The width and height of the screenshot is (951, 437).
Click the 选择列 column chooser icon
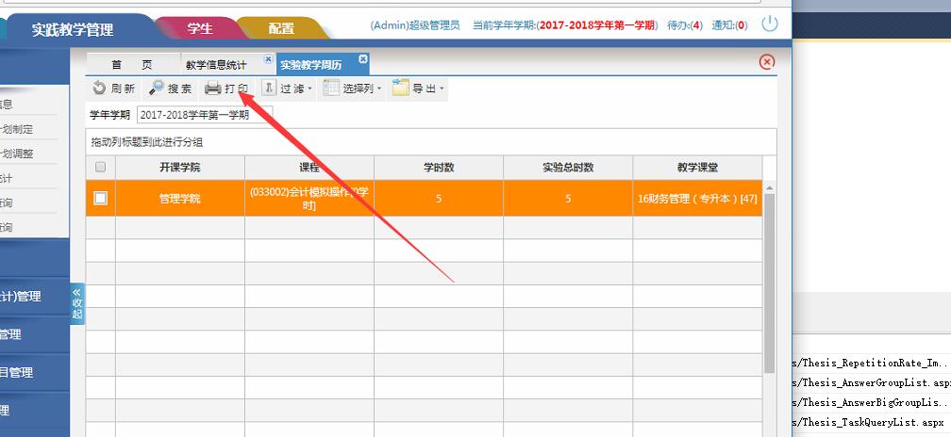click(x=331, y=89)
